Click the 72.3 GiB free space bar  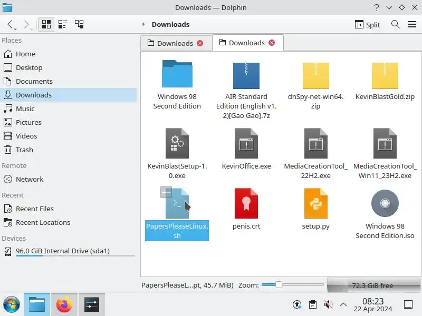coord(373,285)
